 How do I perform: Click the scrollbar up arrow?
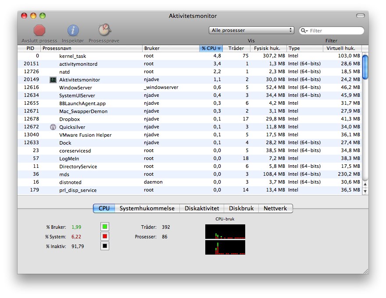click(x=365, y=184)
